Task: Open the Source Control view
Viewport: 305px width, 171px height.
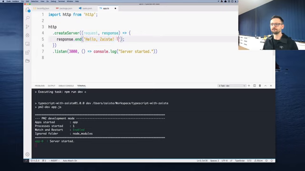Action: 28,27
